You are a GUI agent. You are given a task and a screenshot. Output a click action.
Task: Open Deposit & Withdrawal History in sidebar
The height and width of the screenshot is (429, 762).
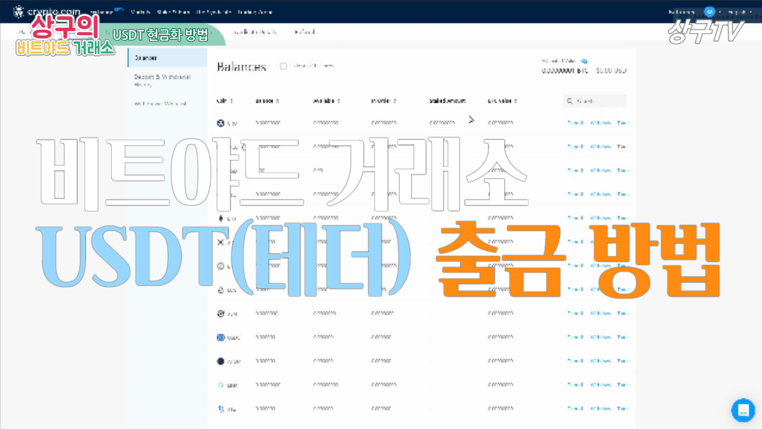click(x=163, y=81)
